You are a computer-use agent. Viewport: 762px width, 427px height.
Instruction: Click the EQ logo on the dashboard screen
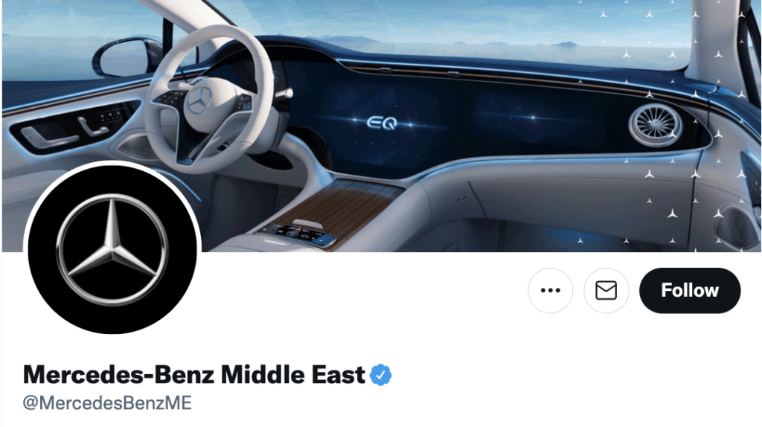click(x=382, y=123)
